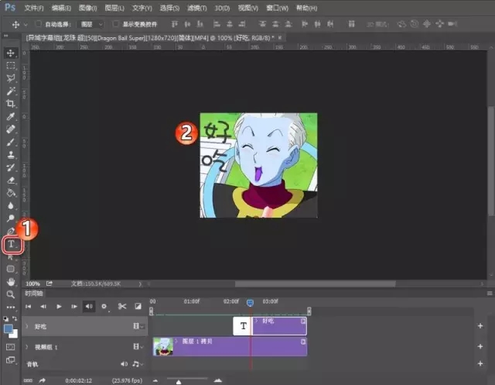The image size is (495, 385).
Task: Select the Blur tool
Action: click(x=11, y=205)
